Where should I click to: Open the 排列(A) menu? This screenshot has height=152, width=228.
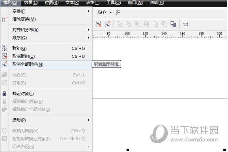tap(10, 3)
